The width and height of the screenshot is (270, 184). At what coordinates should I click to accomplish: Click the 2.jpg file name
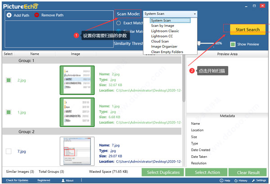coord(22,80)
